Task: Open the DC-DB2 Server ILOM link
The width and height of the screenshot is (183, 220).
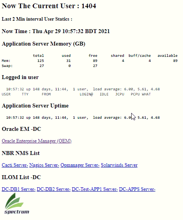Action: pos(54,189)
